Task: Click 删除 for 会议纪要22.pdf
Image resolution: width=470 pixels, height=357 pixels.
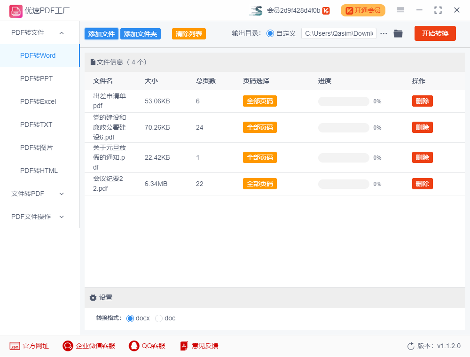Action: click(x=422, y=183)
